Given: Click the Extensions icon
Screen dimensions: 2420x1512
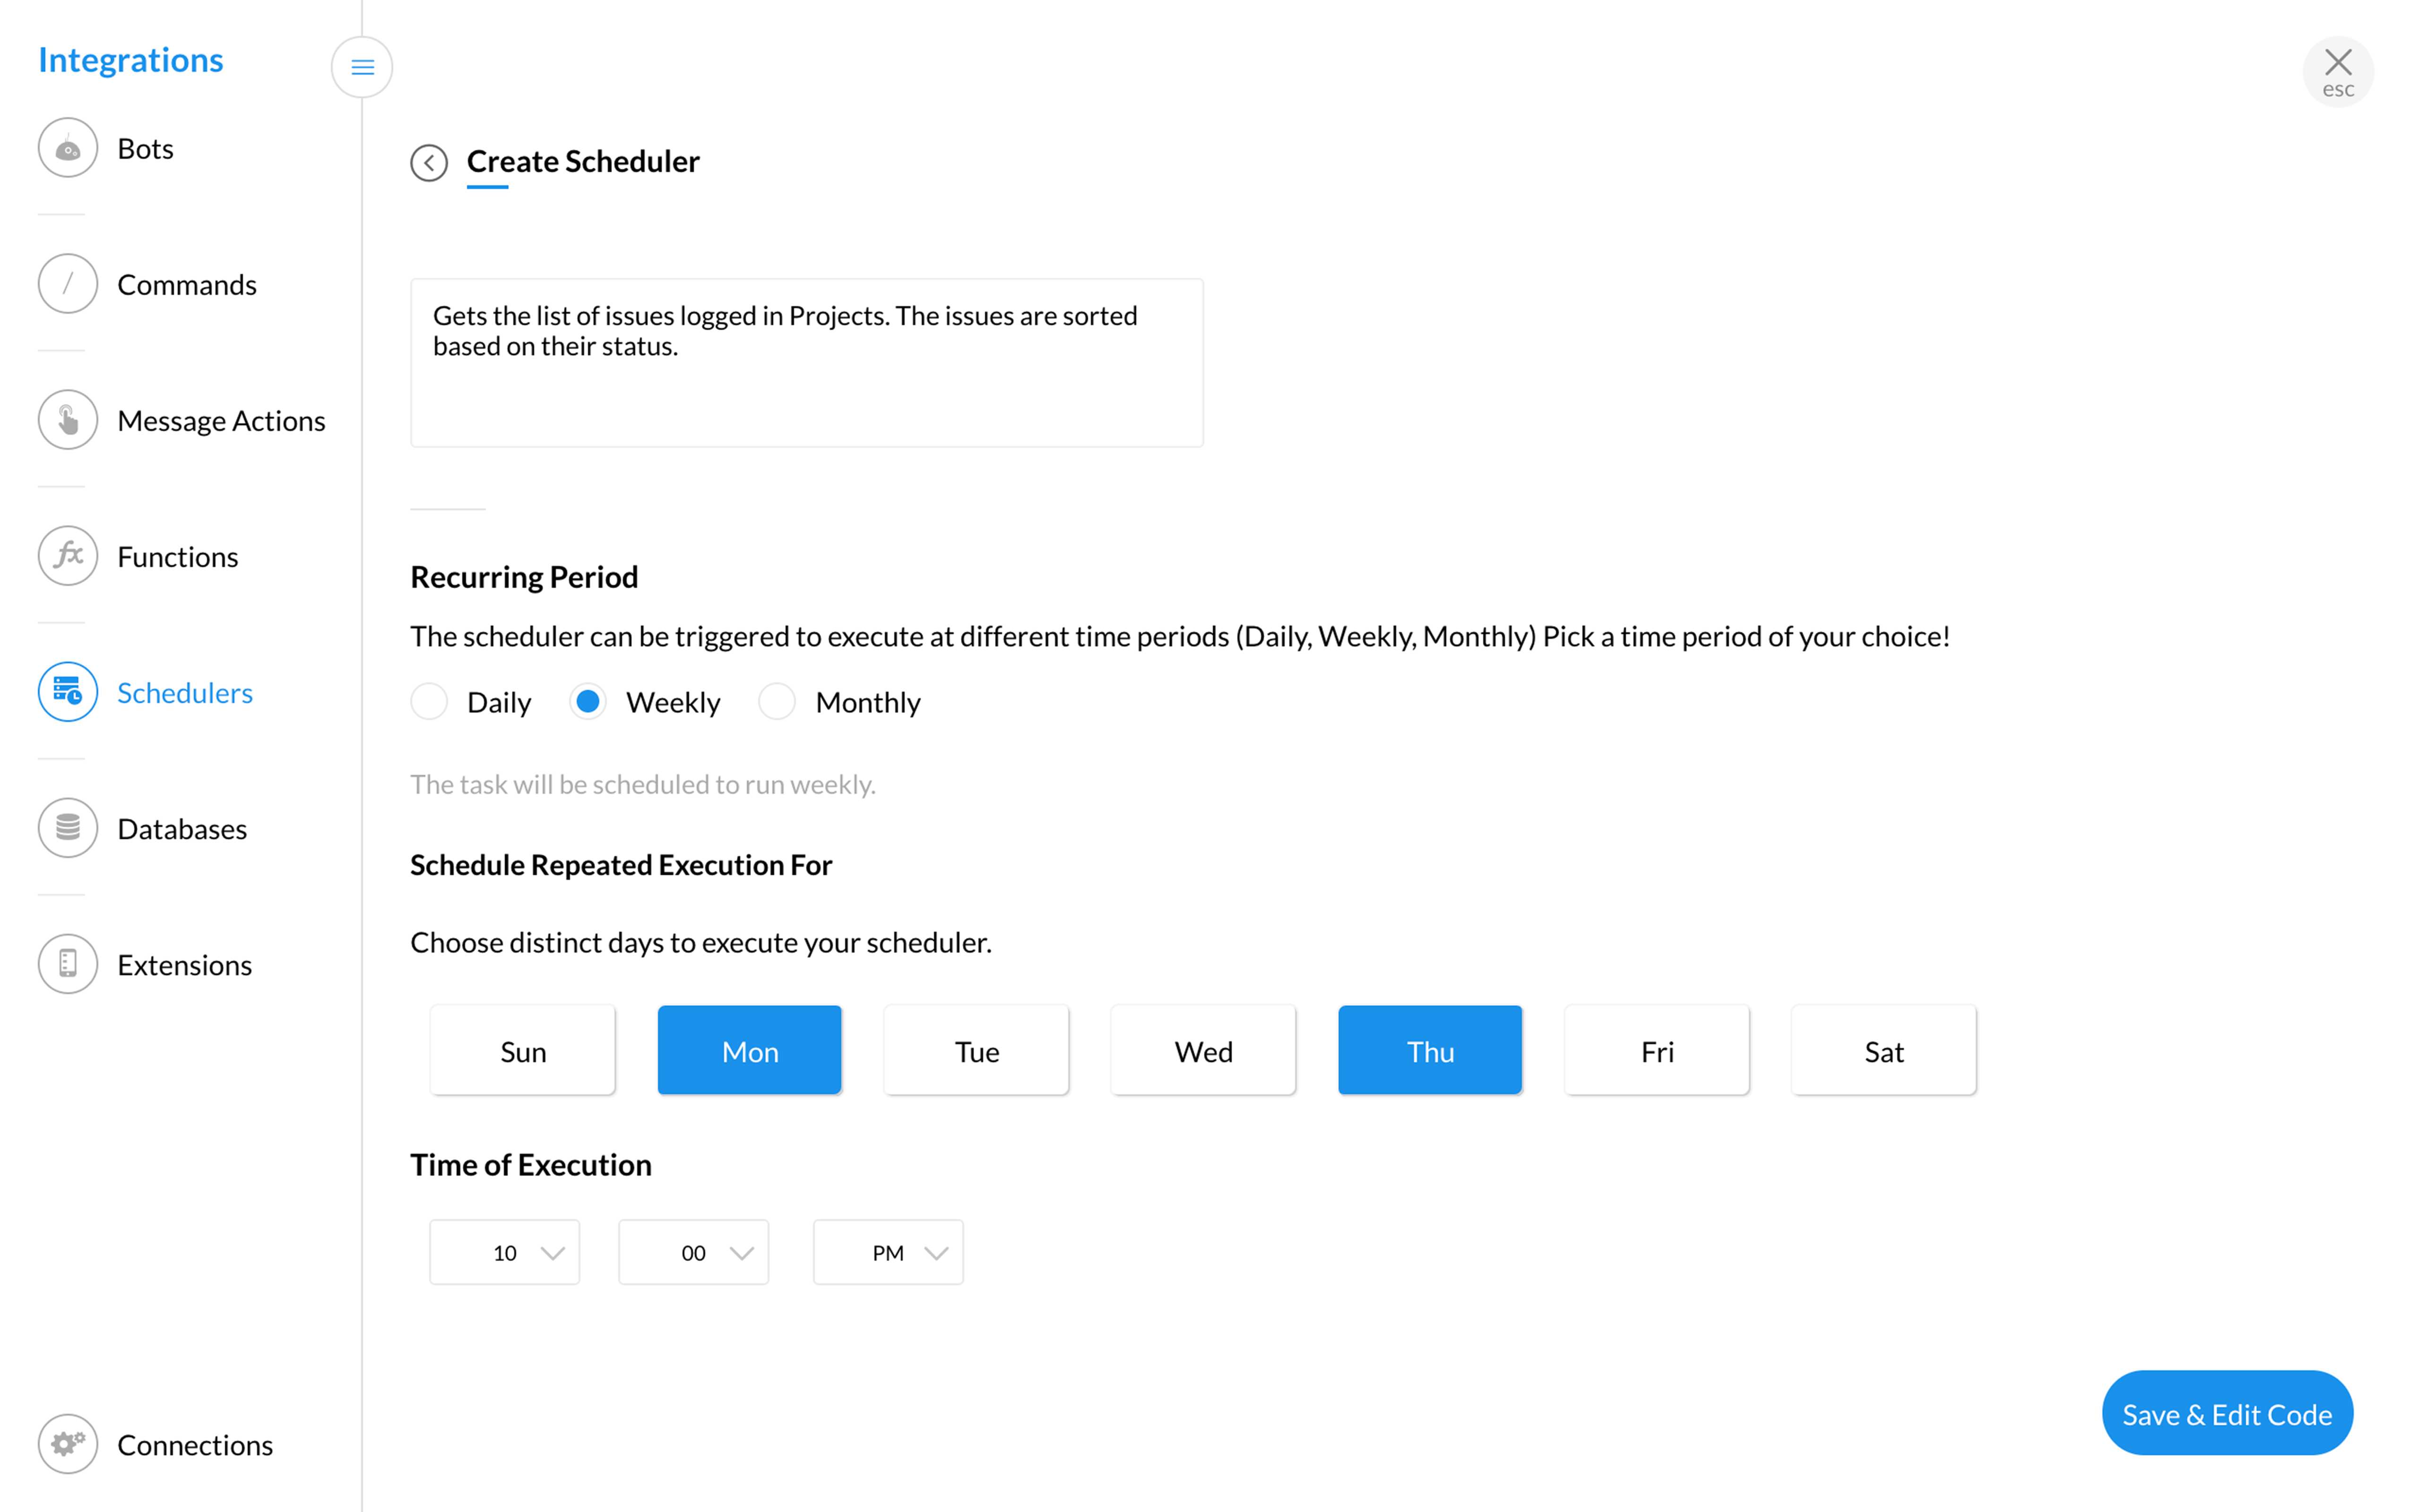Looking at the screenshot, I should point(67,963).
